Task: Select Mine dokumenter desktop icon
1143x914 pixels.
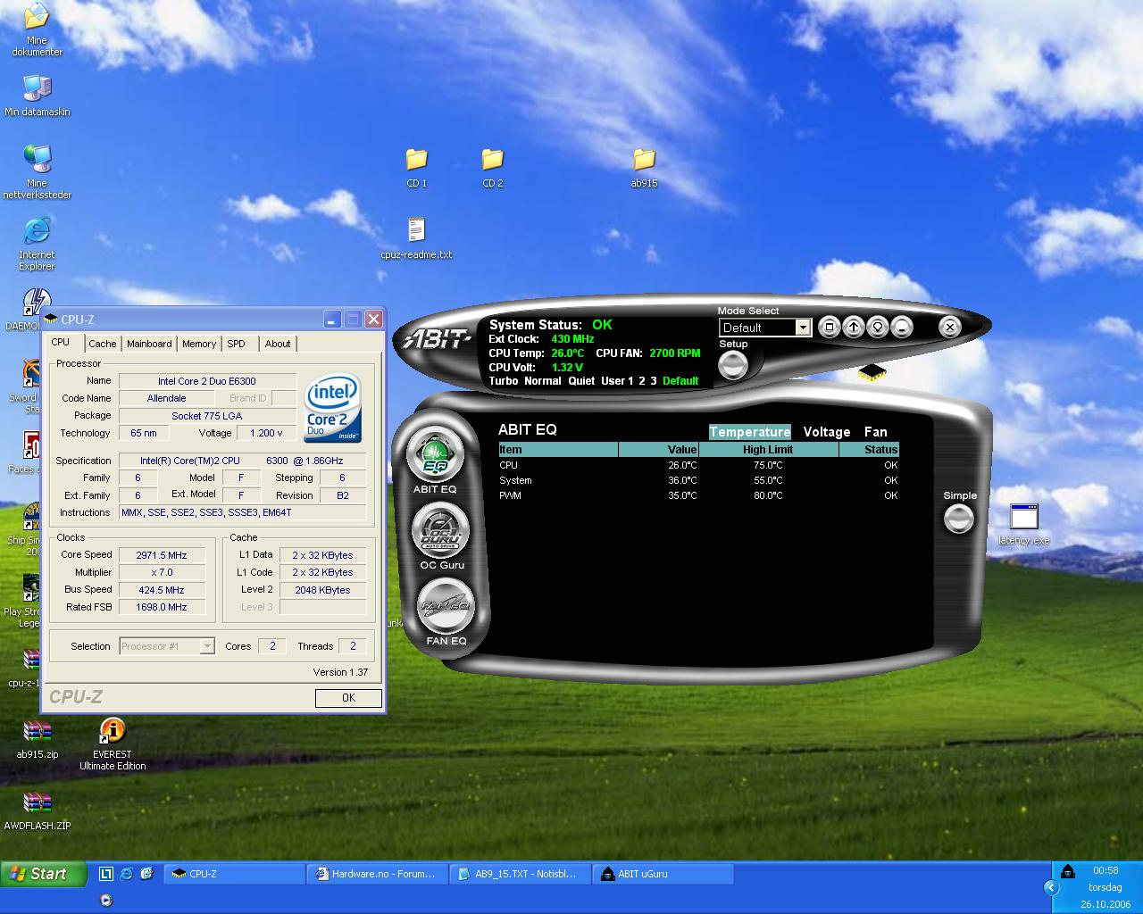Action: click(37, 30)
